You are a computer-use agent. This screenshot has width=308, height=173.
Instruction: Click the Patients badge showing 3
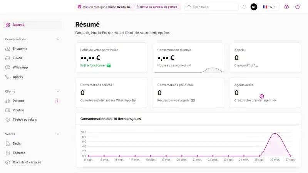coord(57,101)
